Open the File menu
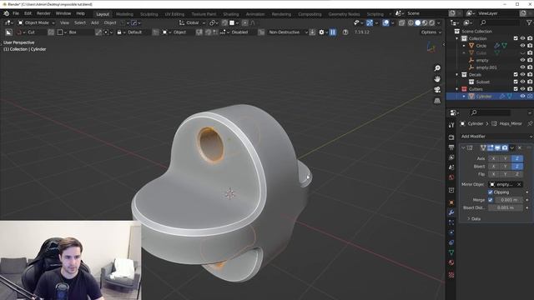The image size is (534, 300). pyautogui.click(x=16, y=13)
